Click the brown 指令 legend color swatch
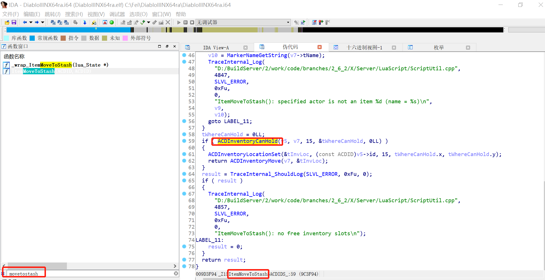Screen dimensions: 545x280 click(63, 38)
